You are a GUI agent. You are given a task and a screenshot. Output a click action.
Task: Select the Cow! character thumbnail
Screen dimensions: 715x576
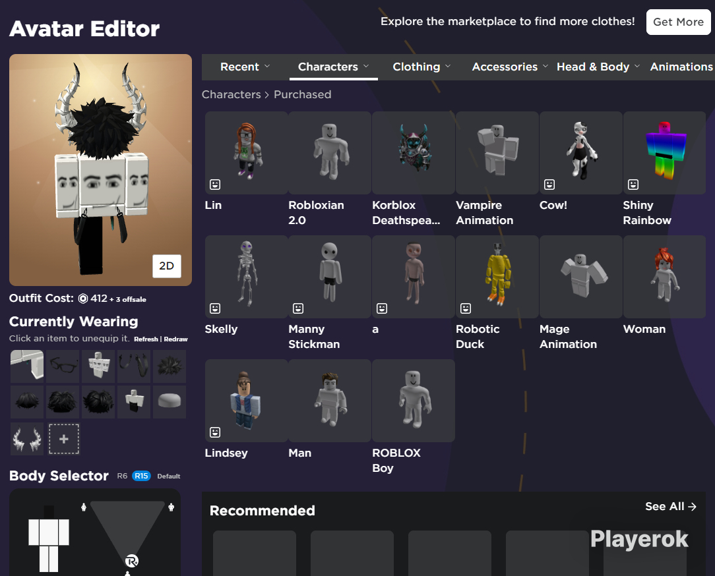pyautogui.click(x=581, y=153)
